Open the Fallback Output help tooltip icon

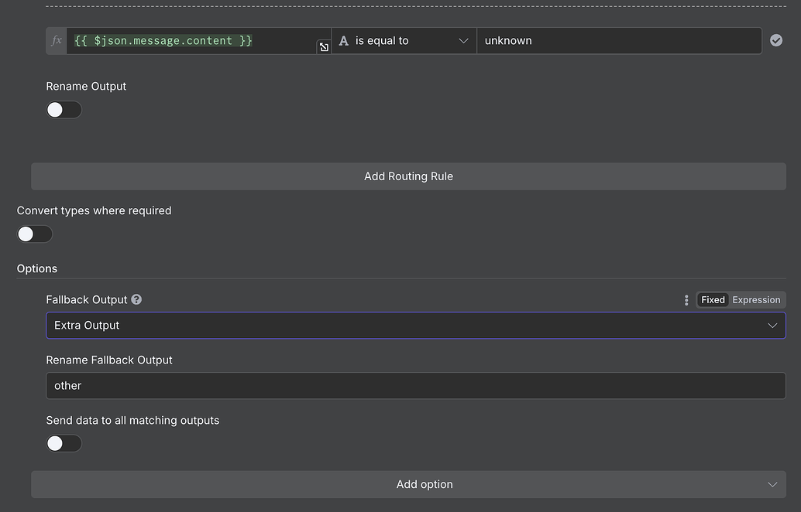tap(138, 299)
